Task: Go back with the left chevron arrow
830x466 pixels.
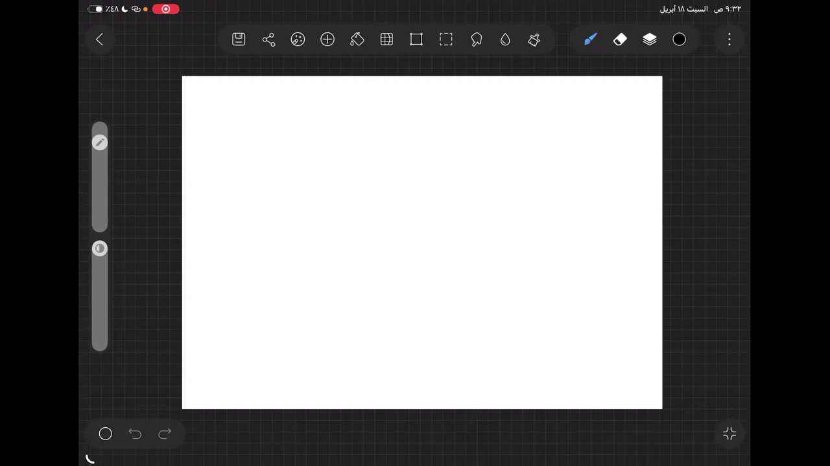Action: click(99, 39)
